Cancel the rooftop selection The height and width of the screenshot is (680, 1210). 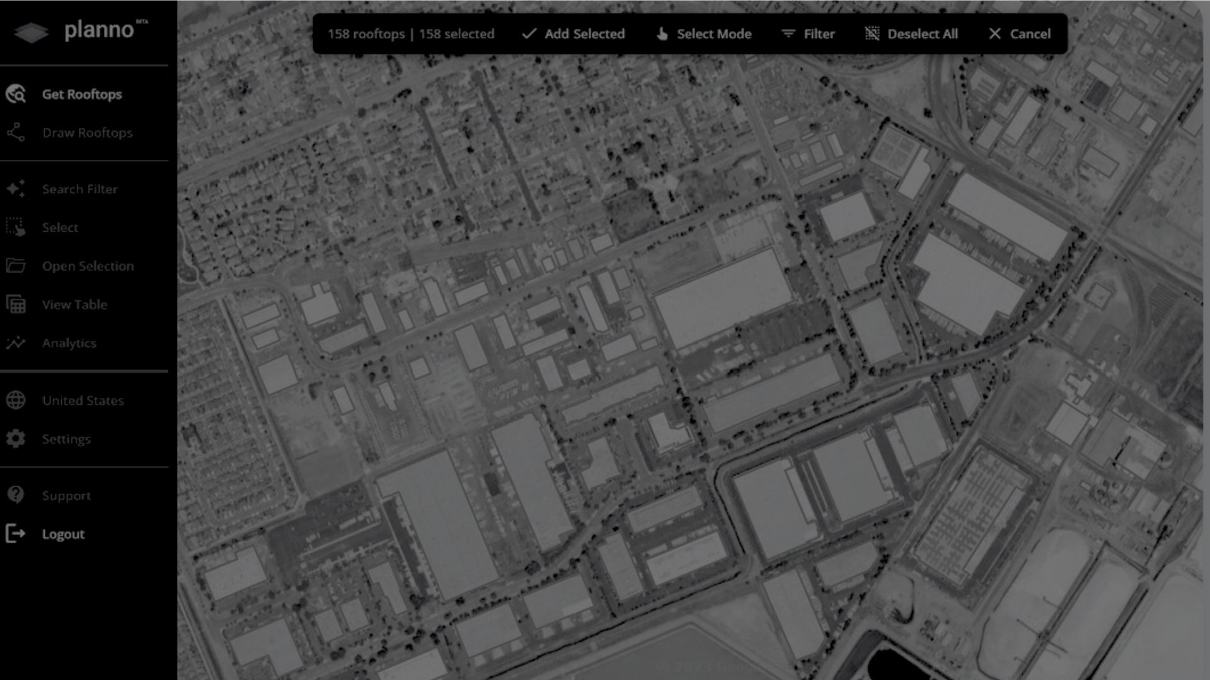(x=1020, y=34)
